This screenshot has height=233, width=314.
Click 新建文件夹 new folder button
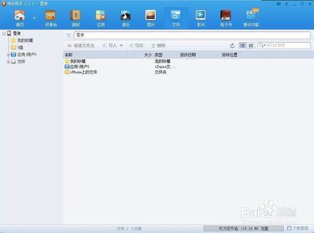click(x=81, y=46)
